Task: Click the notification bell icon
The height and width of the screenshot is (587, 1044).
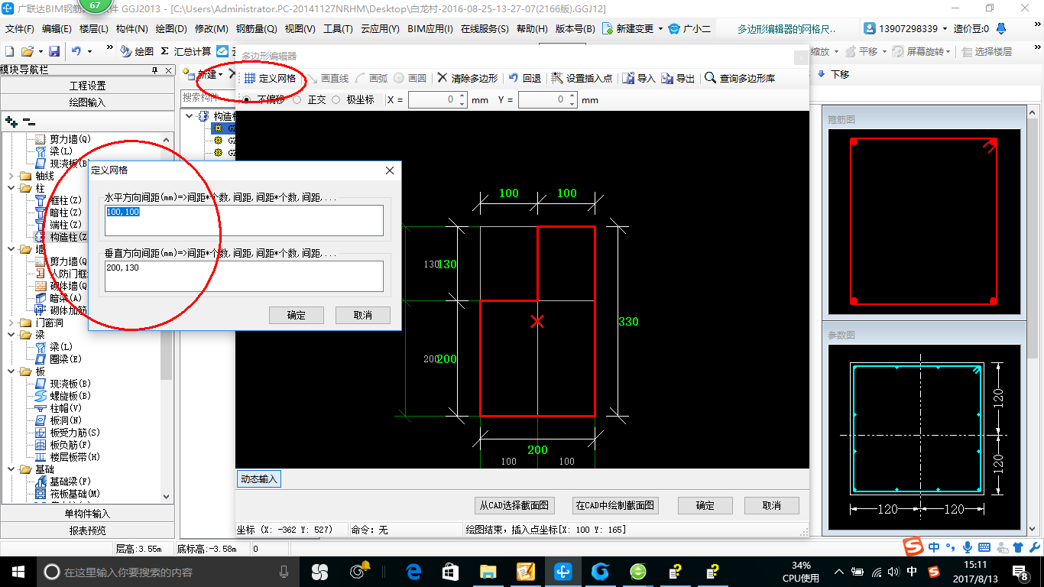Action: (1001, 28)
